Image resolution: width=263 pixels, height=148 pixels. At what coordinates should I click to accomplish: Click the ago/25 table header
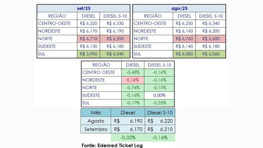pyautogui.click(x=179, y=8)
